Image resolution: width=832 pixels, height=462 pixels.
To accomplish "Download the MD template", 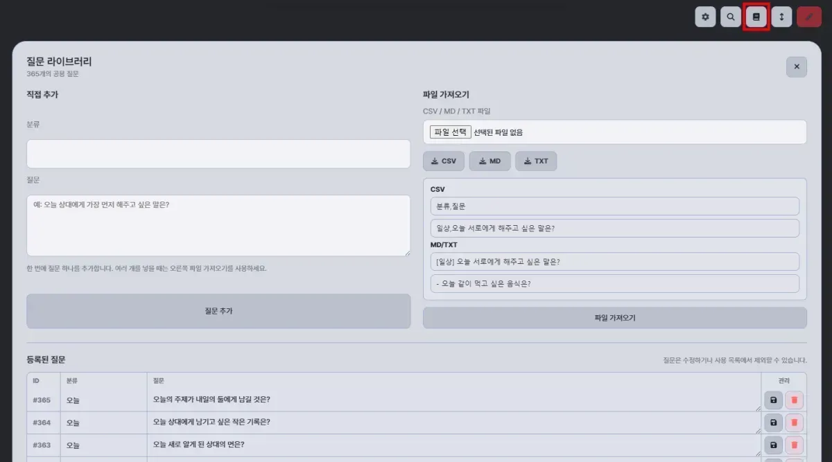I will click(490, 161).
